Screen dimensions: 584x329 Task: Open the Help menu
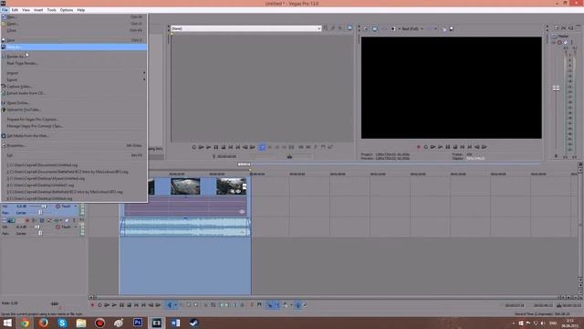point(81,10)
